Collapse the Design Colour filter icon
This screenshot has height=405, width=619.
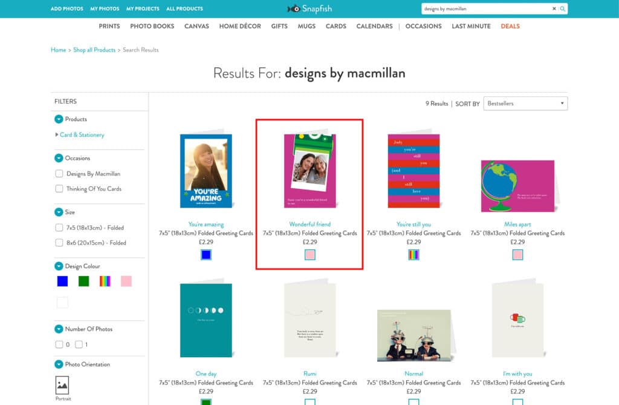(x=59, y=266)
